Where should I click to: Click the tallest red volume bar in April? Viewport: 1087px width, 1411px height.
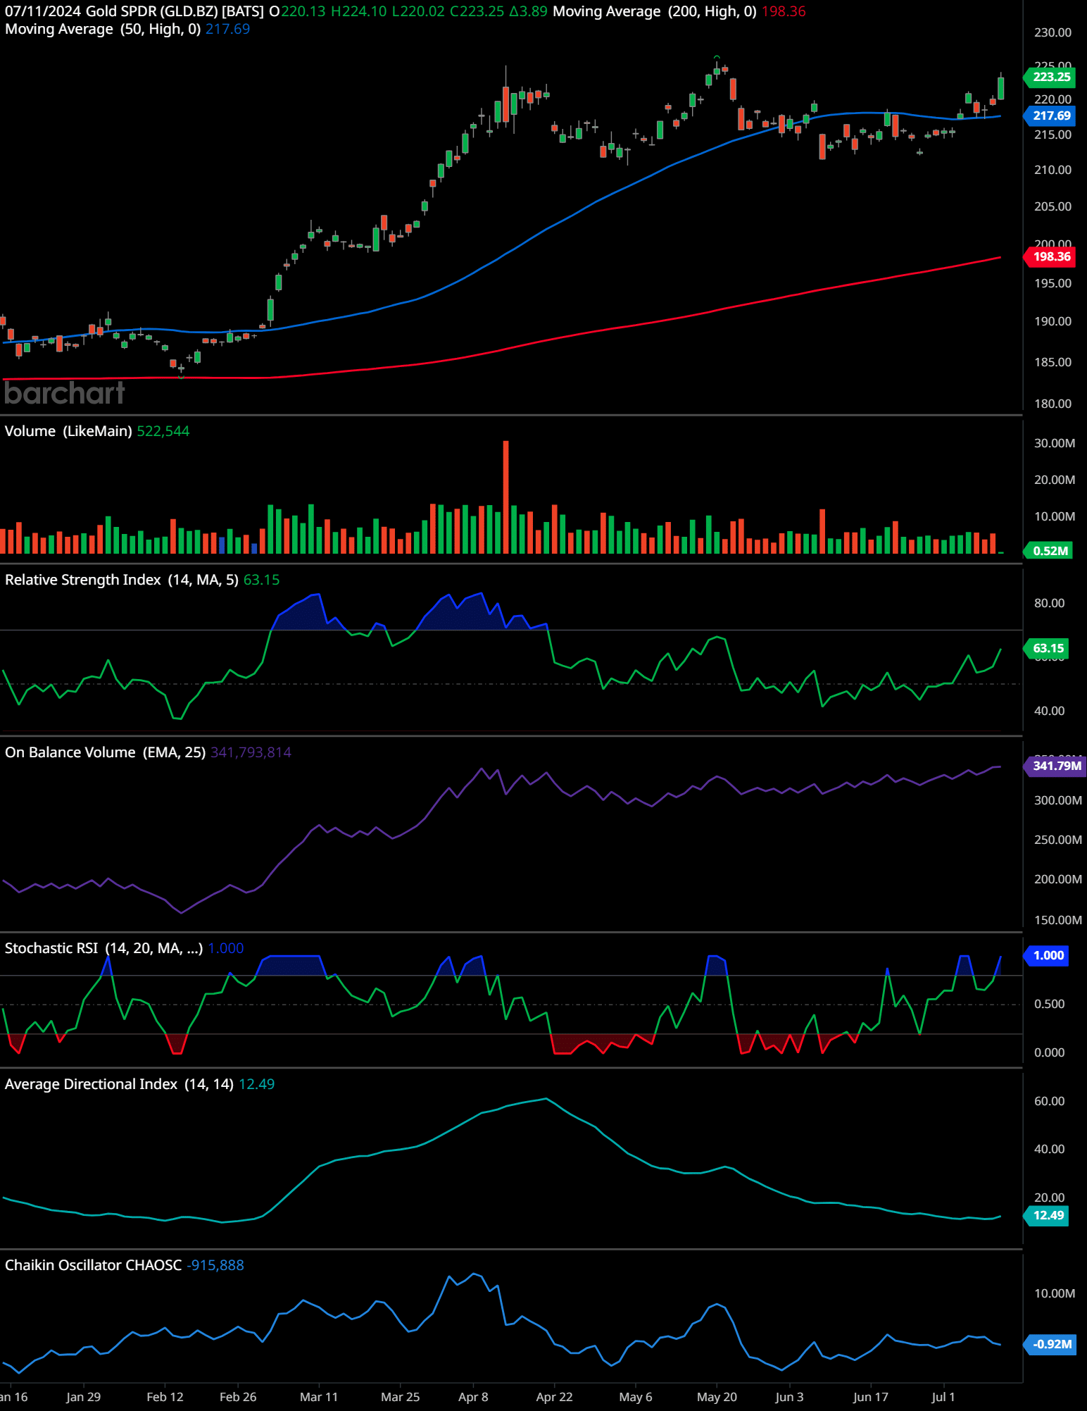505,497
